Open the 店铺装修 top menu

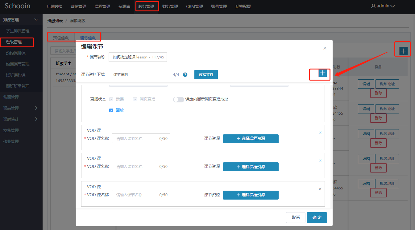tap(54, 6)
